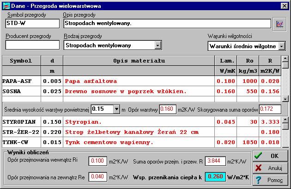This screenshot has height=189, width=291.
Task: Click thickness 0.220 in the STR-ŻER-22 row
Action: [52, 132]
